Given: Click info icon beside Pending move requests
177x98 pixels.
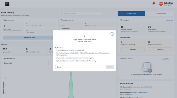Looking at the screenshot, I should (x=135, y=45).
